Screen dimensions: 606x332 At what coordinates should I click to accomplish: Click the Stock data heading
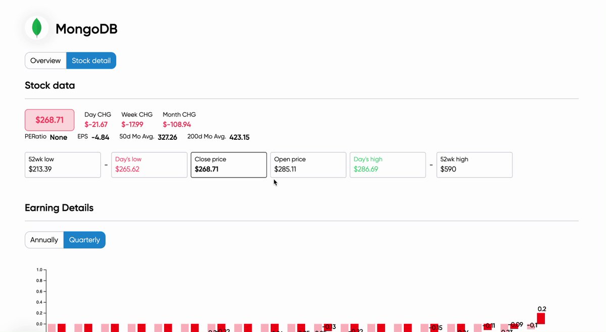[x=50, y=85]
